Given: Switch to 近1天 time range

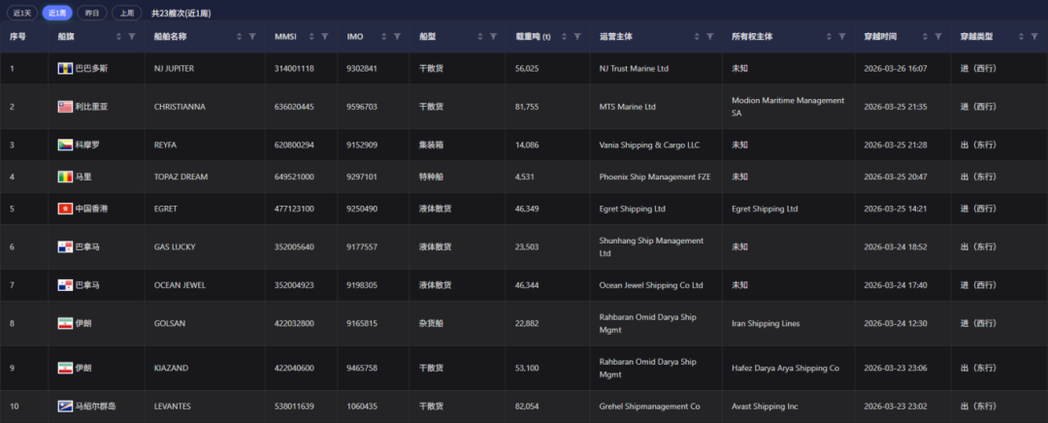Looking at the screenshot, I should (21, 14).
